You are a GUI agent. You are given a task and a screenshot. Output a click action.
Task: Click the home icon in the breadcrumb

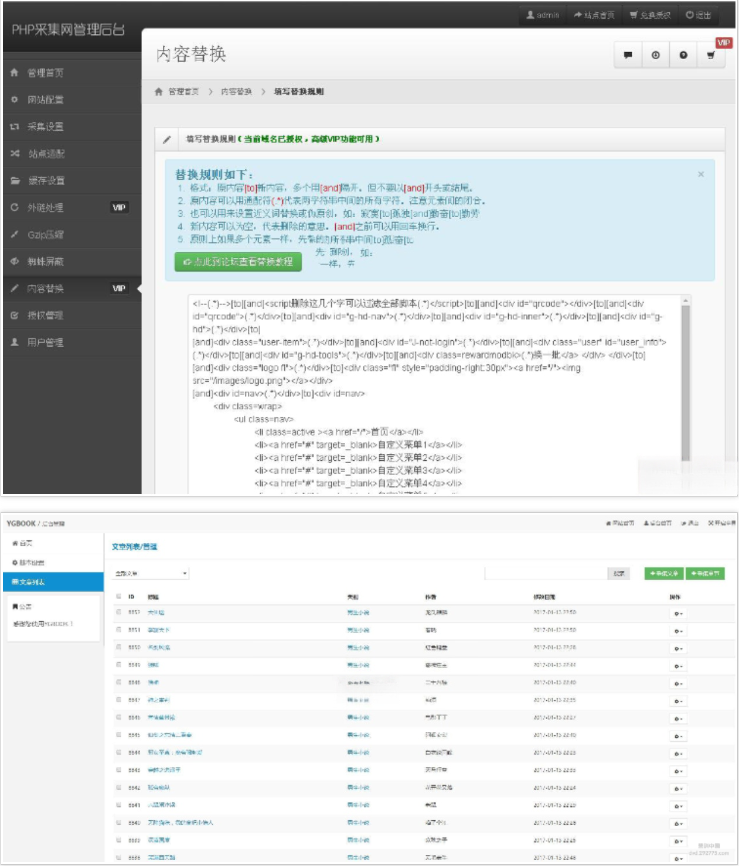coord(158,91)
